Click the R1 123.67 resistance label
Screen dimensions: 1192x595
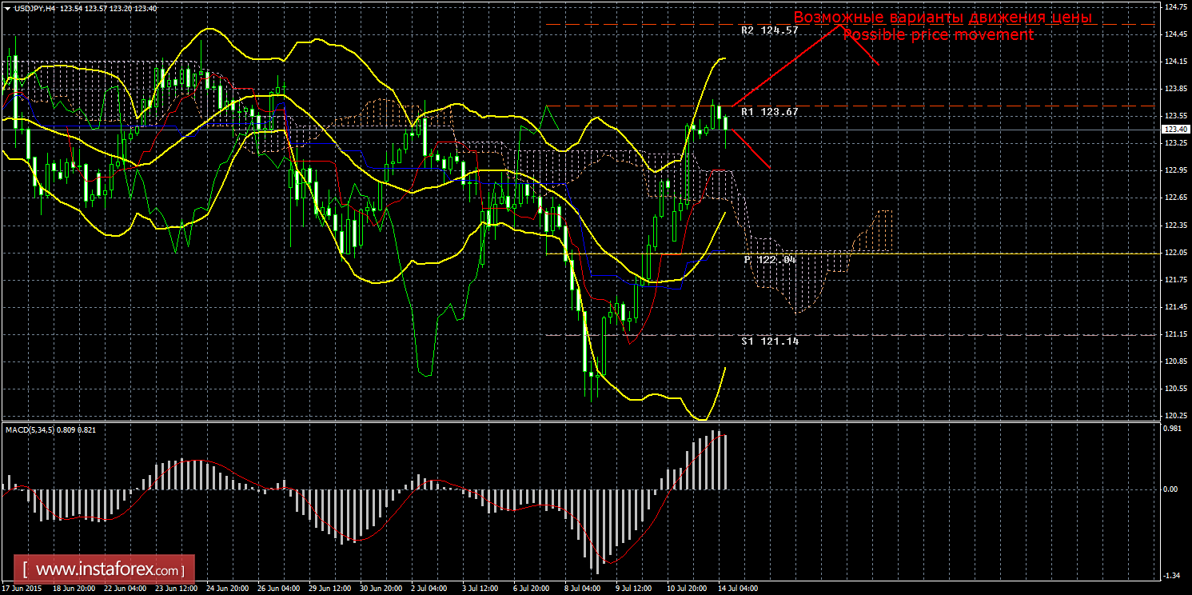(770, 112)
